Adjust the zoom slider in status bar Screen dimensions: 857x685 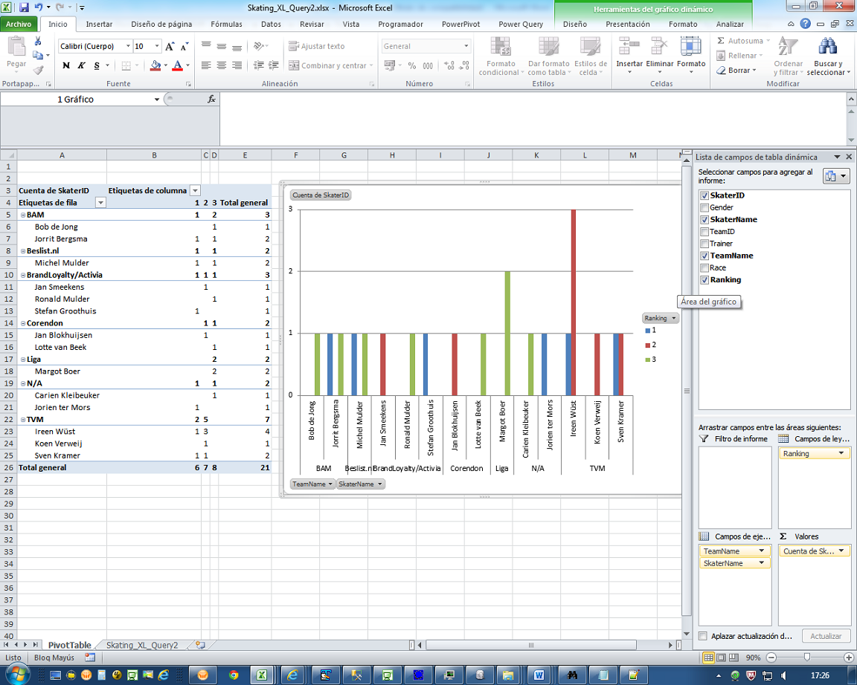[x=806, y=658]
